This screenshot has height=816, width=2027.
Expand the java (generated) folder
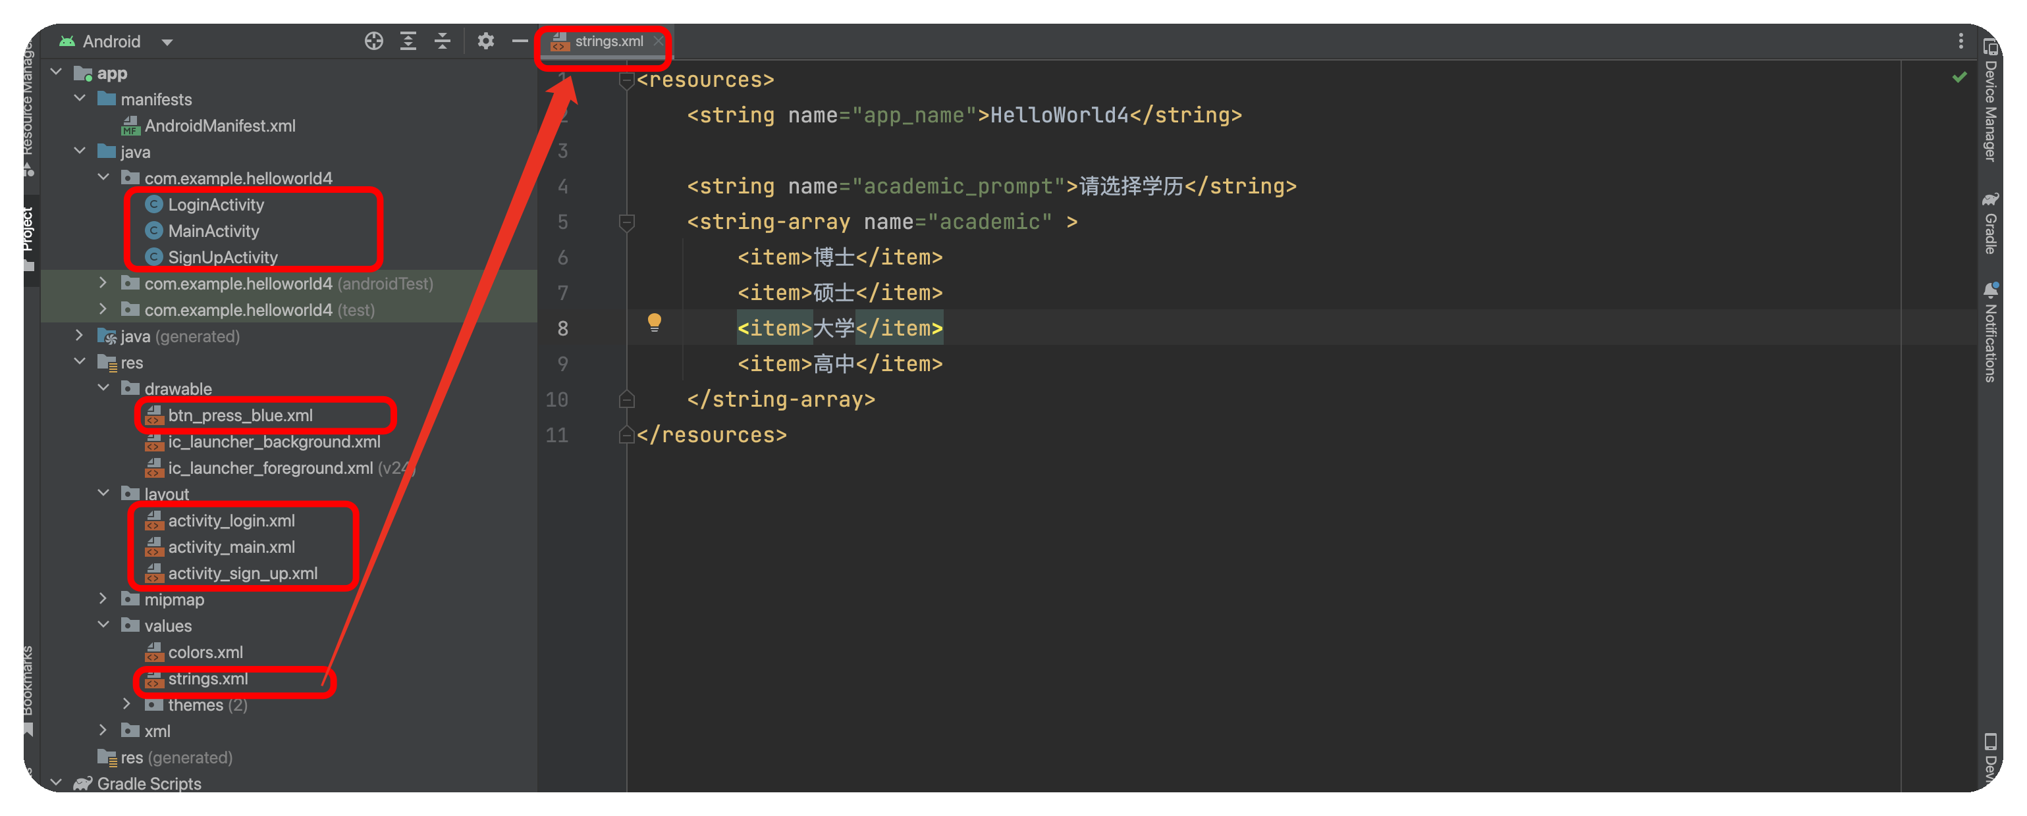click(80, 336)
